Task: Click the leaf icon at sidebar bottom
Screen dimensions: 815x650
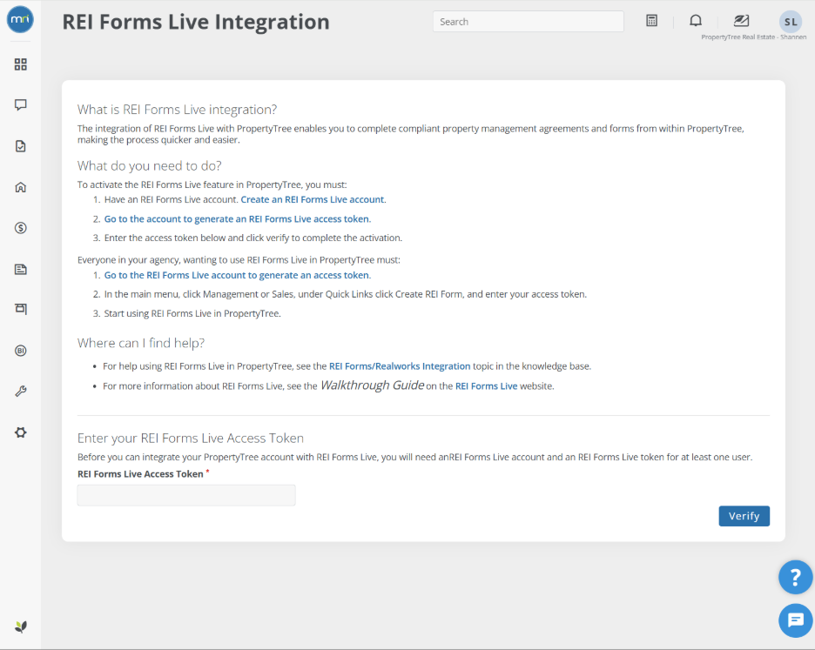Action: (21, 627)
